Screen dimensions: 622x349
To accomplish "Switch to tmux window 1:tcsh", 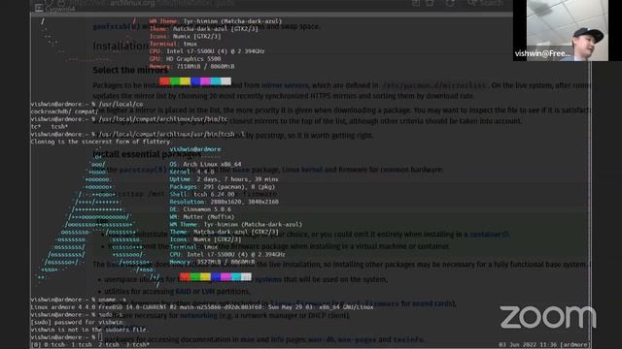I will tap(82, 345).
